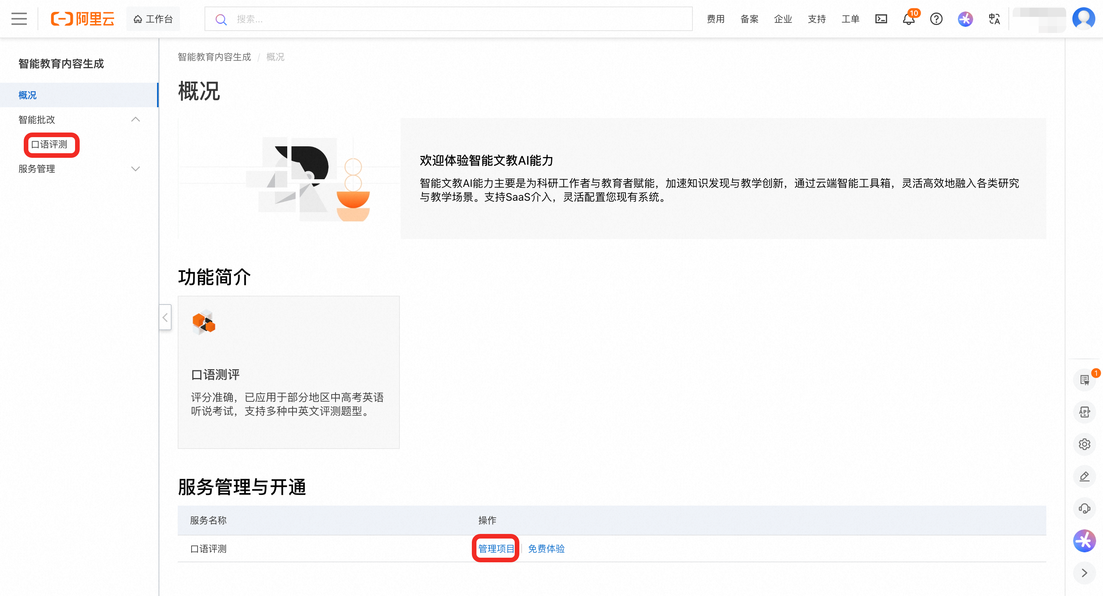Image resolution: width=1103 pixels, height=596 pixels.
Task: Open the user avatar menu
Action: tap(1083, 19)
